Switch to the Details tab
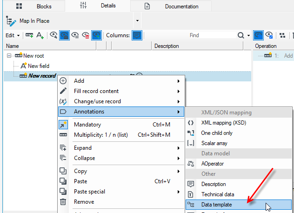The image size is (294, 213). [x=98, y=6]
